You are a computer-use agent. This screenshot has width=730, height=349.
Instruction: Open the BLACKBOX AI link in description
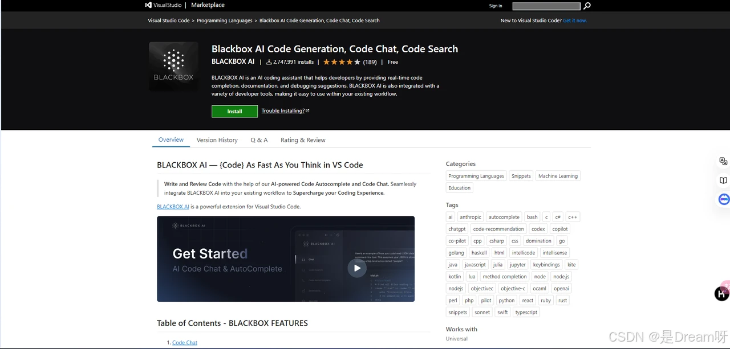coord(173,207)
